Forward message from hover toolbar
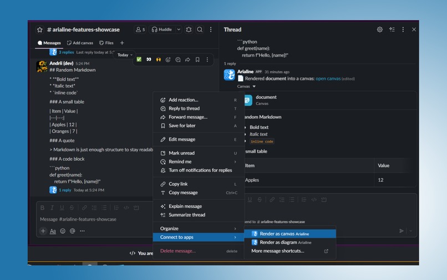Screen dimensions: 447x280 pos(187,59)
